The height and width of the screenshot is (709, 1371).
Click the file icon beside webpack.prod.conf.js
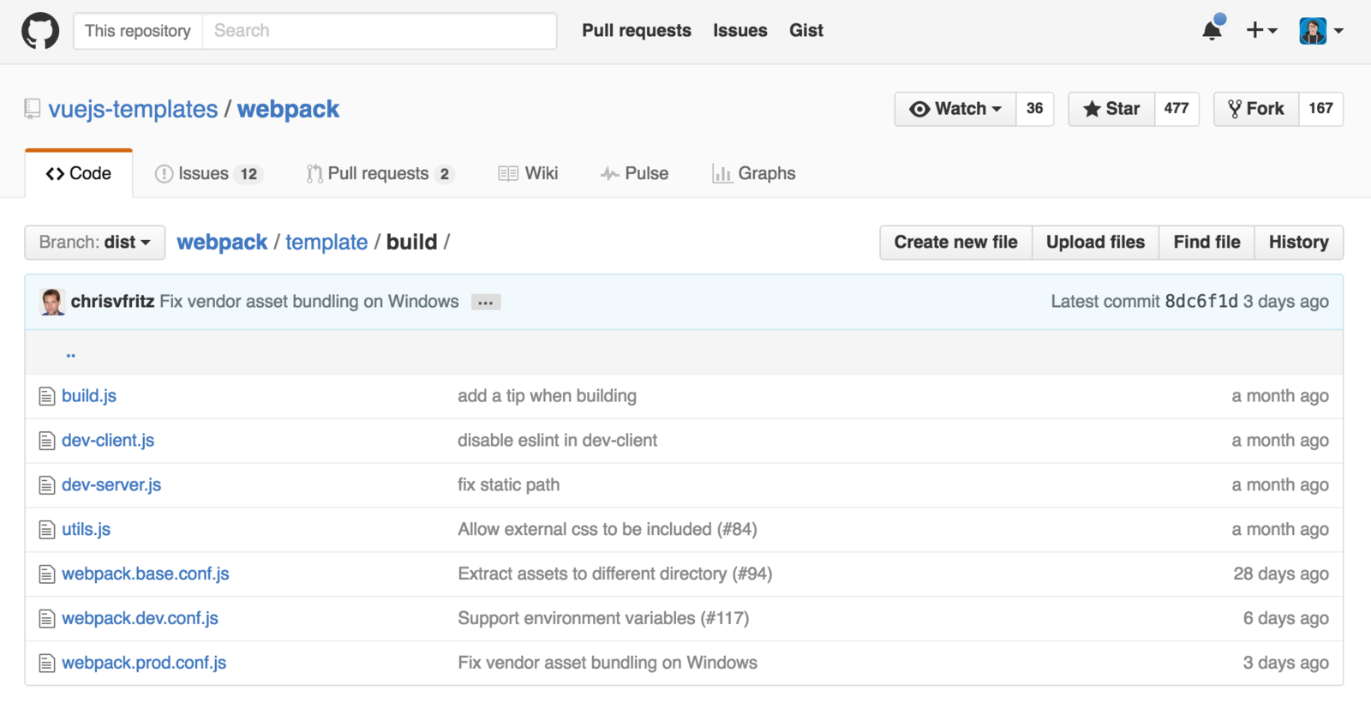(47, 664)
